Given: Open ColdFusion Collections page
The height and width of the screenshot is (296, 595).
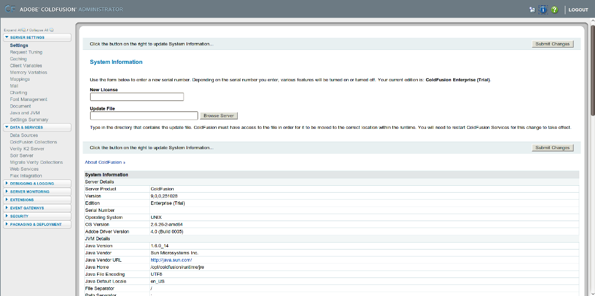Looking at the screenshot, I should click(x=33, y=142).
